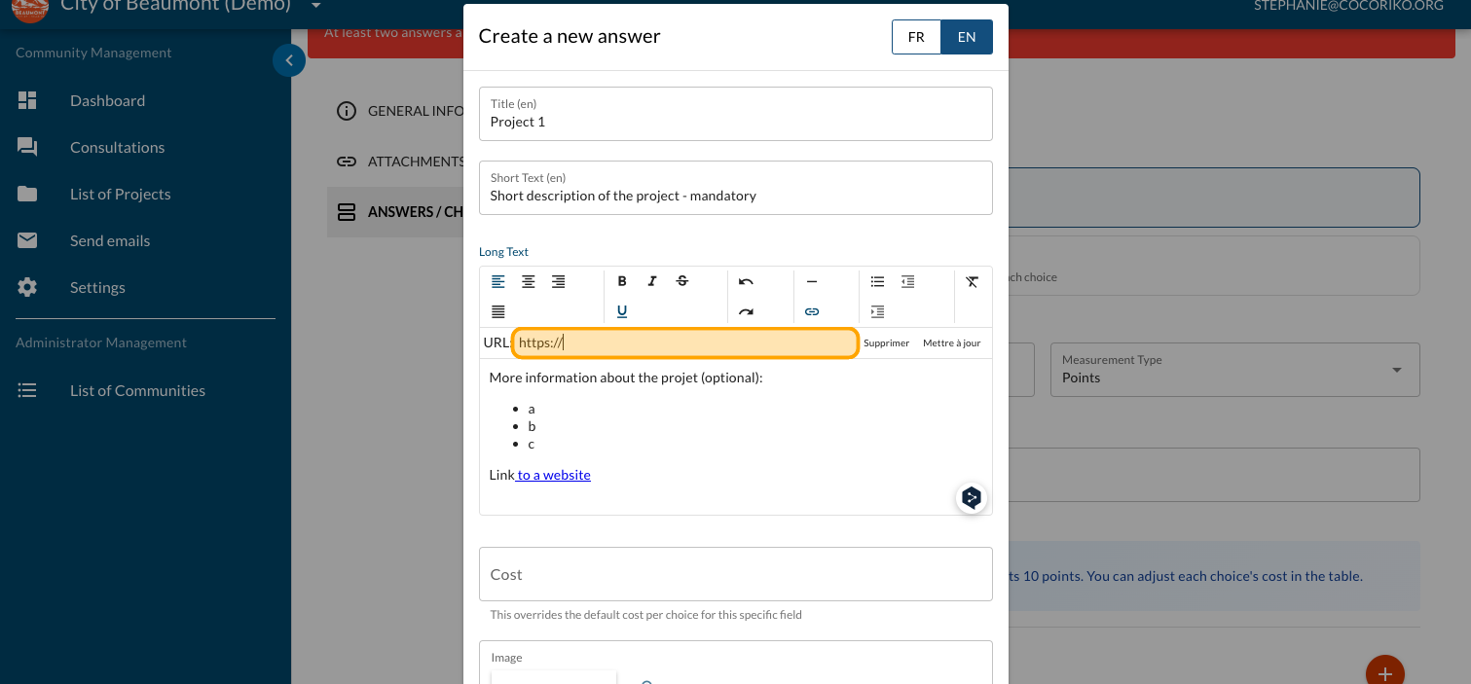The image size is (1471, 684).
Task: Switch answer language to FR
Action: click(x=916, y=37)
